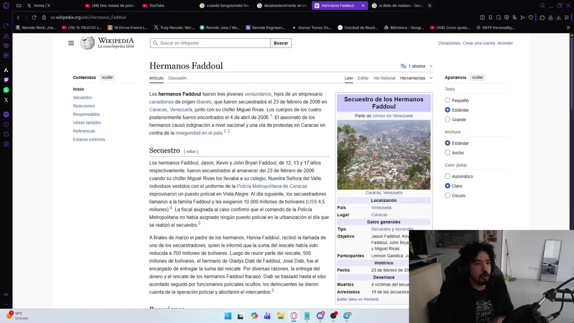This screenshot has height=323, width=574.
Task: Click the heart bookmark icon in address bar
Action: pyautogui.click(x=531, y=17)
